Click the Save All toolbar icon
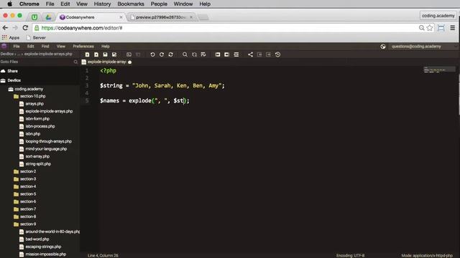This screenshot has height=258, width=460. [x=114, y=54]
